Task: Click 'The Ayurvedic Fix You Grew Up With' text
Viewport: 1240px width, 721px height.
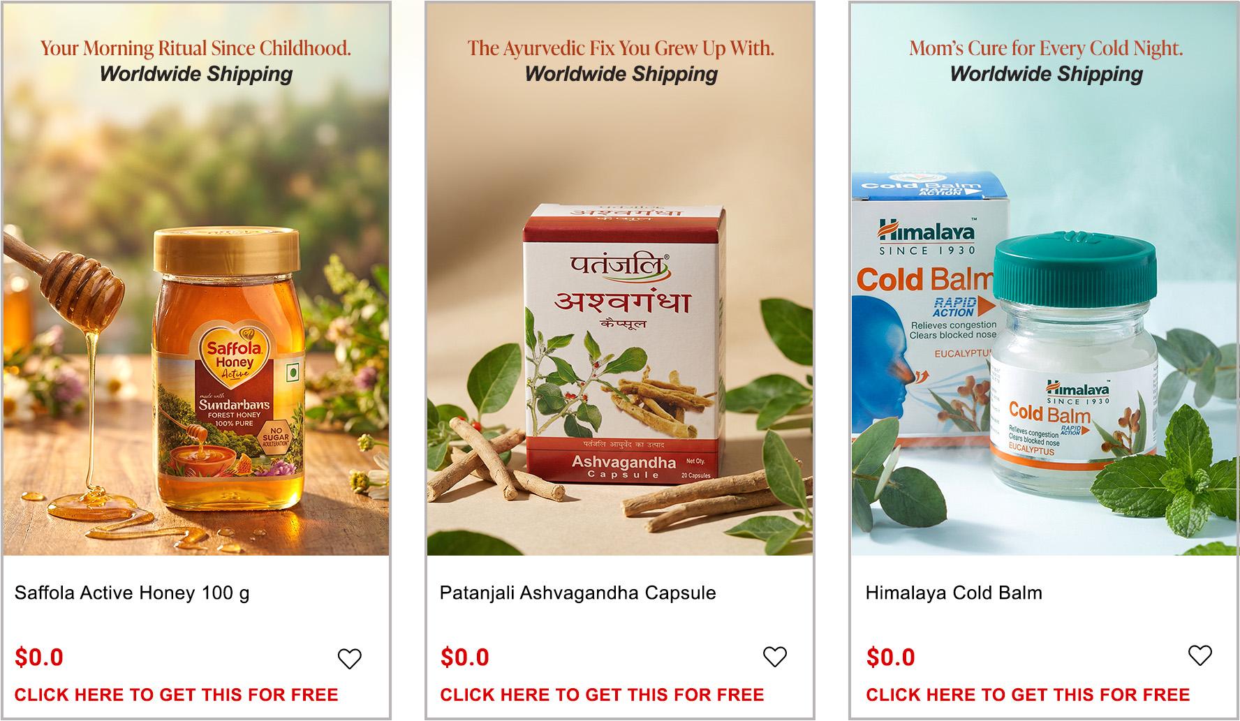Action: pyautogui.click(x=621, y=48)
